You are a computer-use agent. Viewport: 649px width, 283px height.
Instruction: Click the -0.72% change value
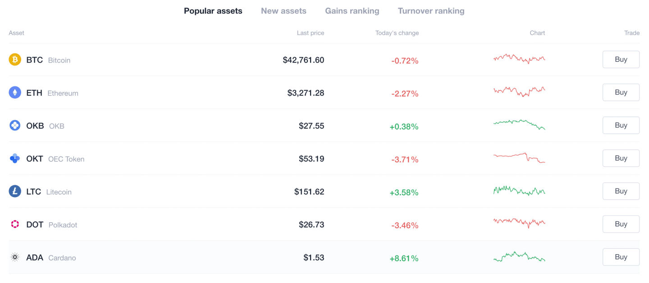(x=405, y=60)
